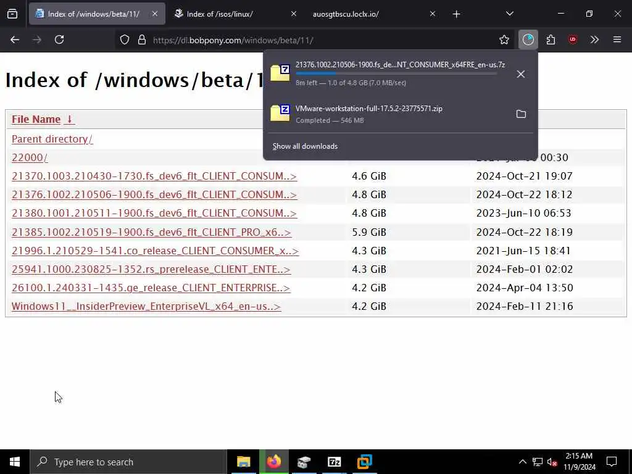The image size is (632, 474).
Task: Download the 21376.1002 build file
Action: pyautogui.click(x=154, y=194)
